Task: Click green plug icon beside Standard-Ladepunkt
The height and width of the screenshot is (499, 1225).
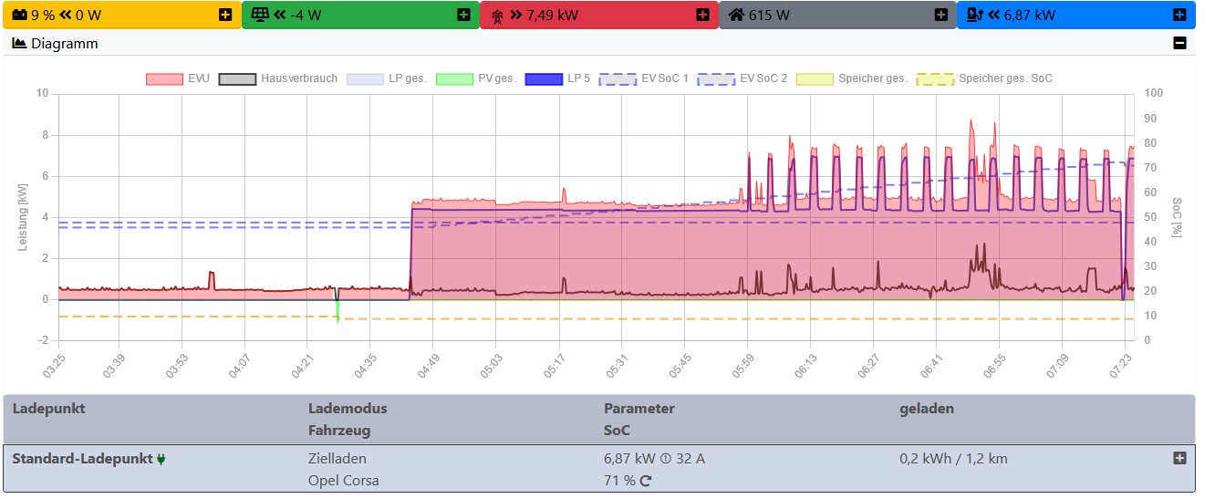Action: pos(161,459)
